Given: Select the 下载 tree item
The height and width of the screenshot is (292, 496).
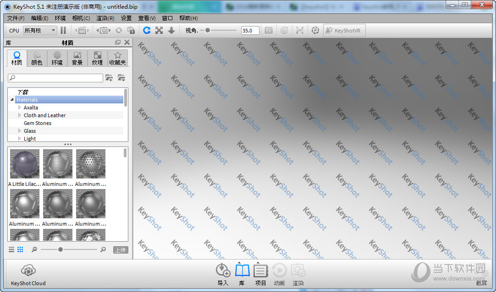Looking at the screenshot, I should tap(23, 92).
